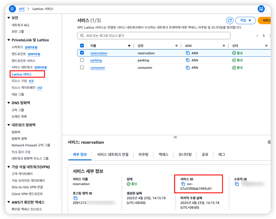Image resolution: width=276 pixels, height=219 pixels.
Task: Copy ARN of consumer service
Action: pos(188,68)
